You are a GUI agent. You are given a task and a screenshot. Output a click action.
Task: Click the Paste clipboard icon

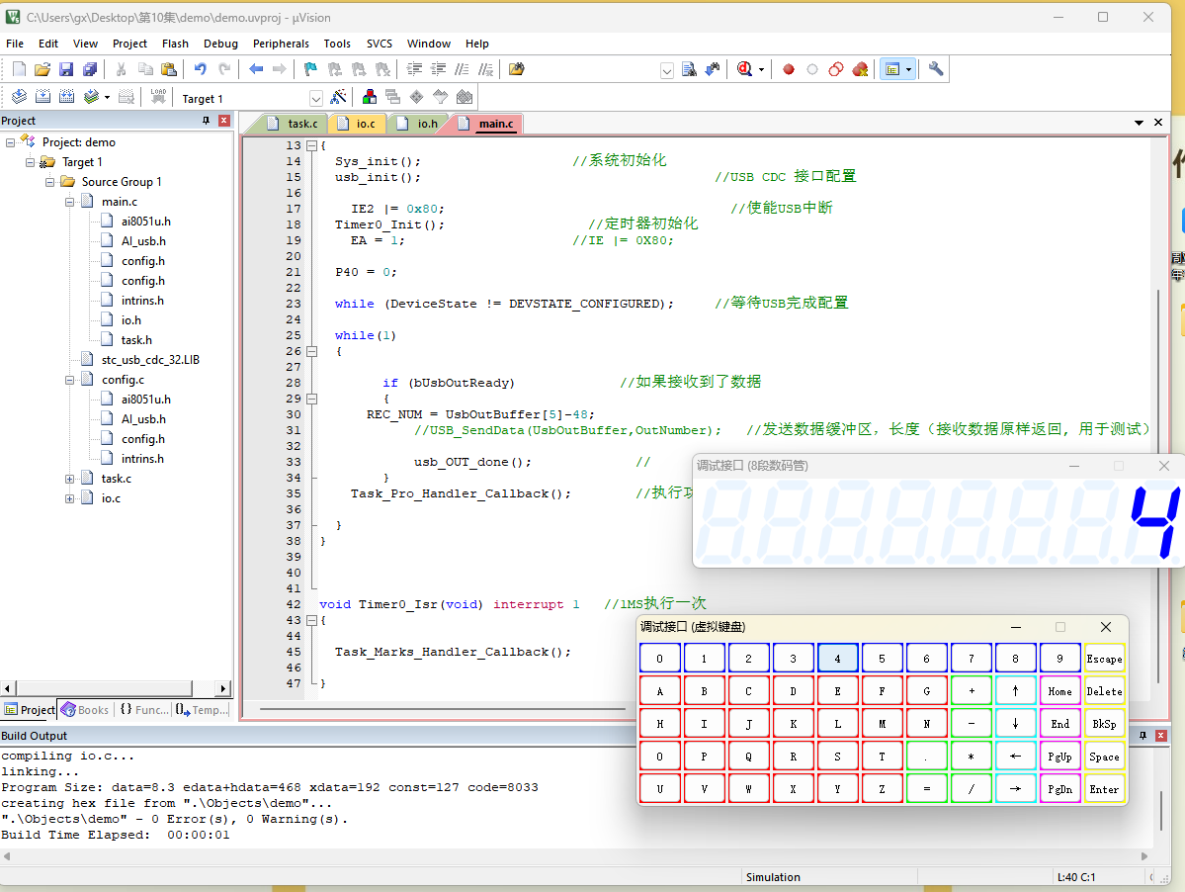point(169,69)
